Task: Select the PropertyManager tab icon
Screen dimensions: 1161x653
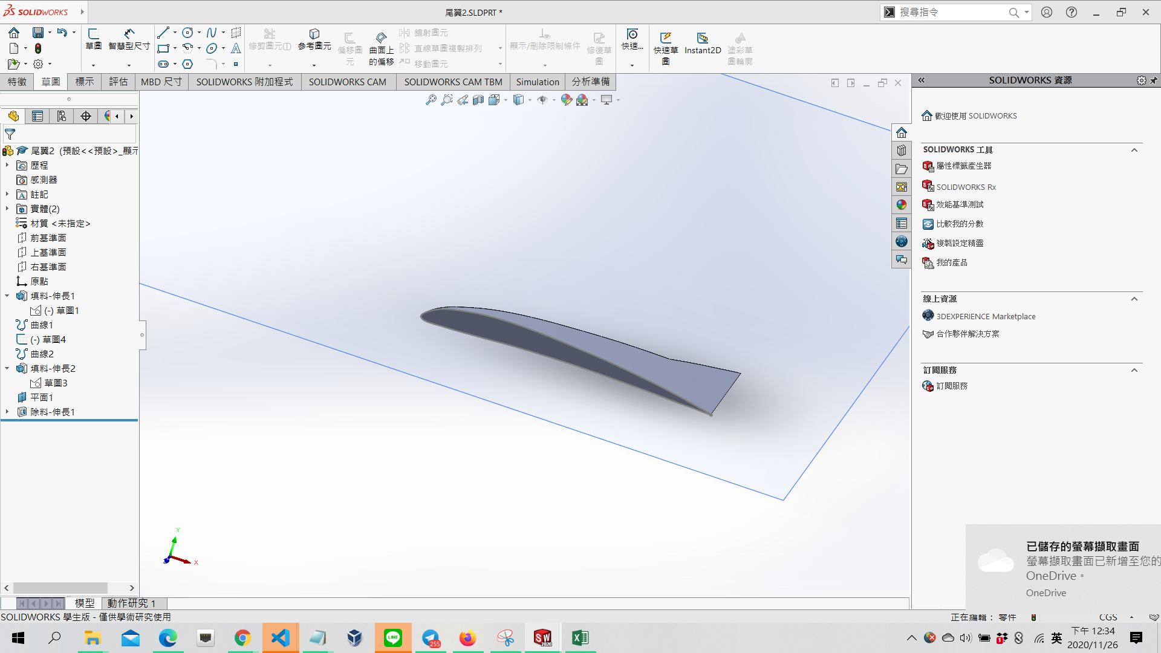Action: click(x=37, y=116)
